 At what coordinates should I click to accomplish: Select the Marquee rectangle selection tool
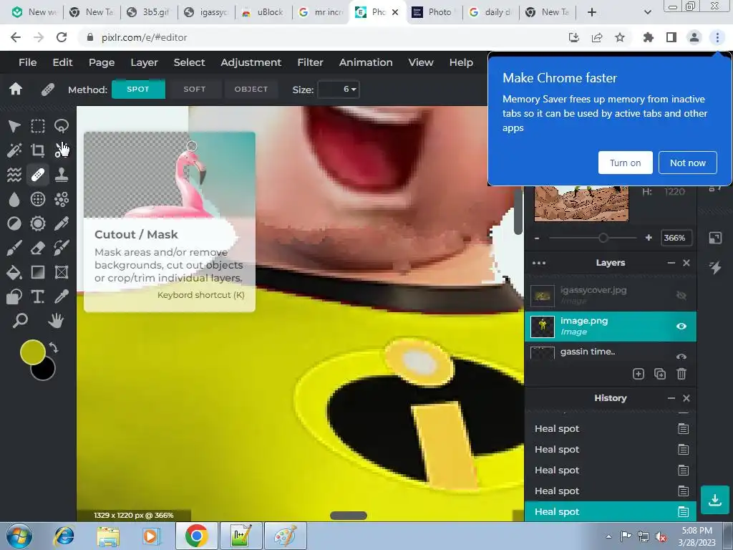pos(38,126)
